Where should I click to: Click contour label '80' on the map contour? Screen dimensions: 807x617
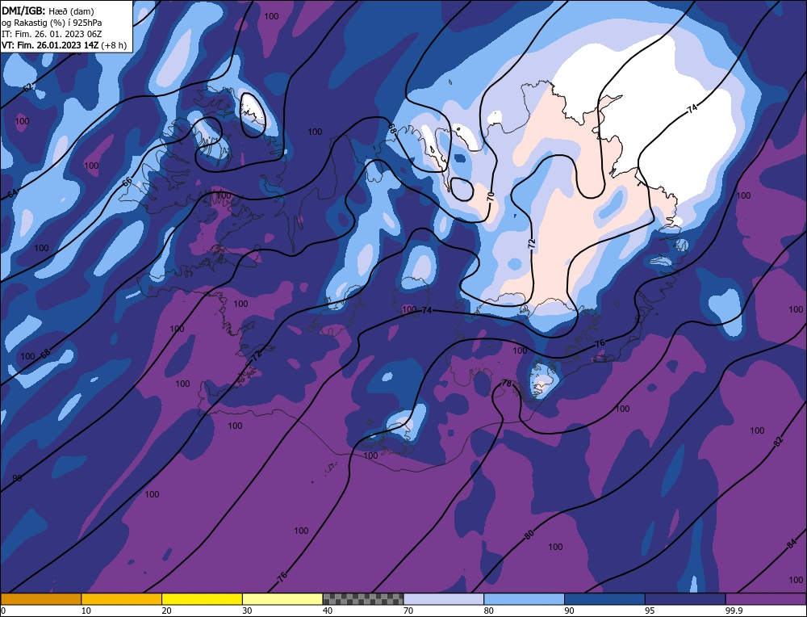[x=529, y=535]
